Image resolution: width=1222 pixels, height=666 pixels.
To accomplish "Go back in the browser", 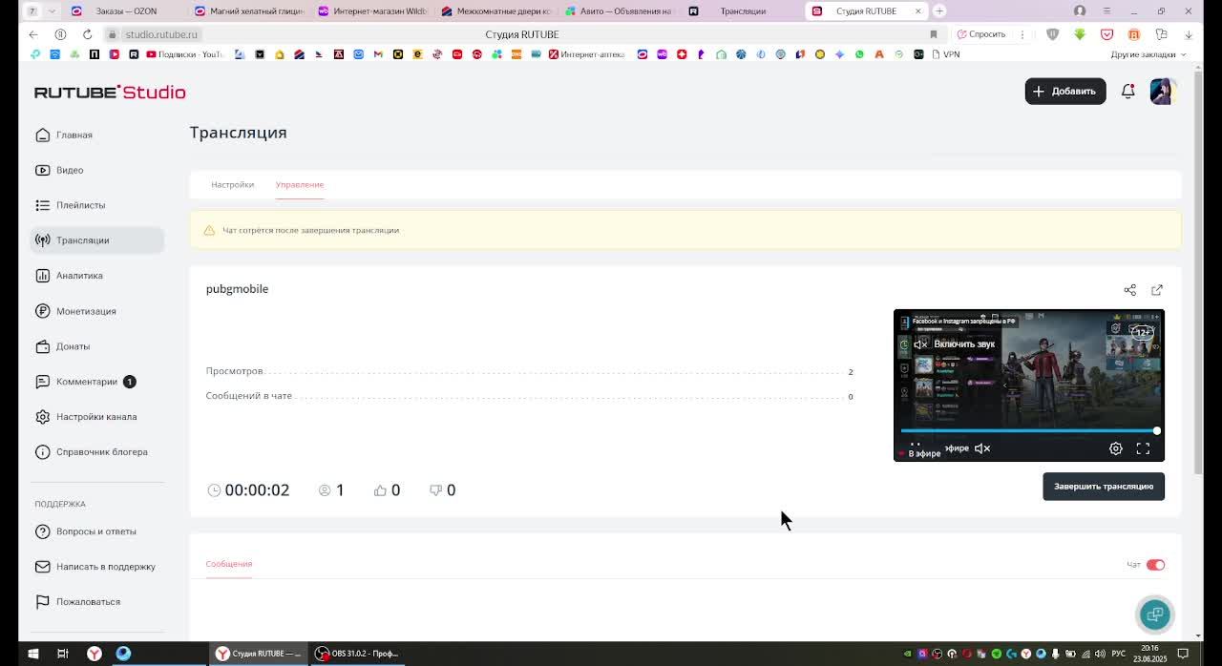I will point(33,34).
